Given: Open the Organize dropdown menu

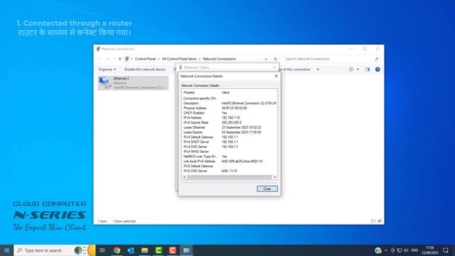Looking at the screenshot, I should click(x=107, y=70).
